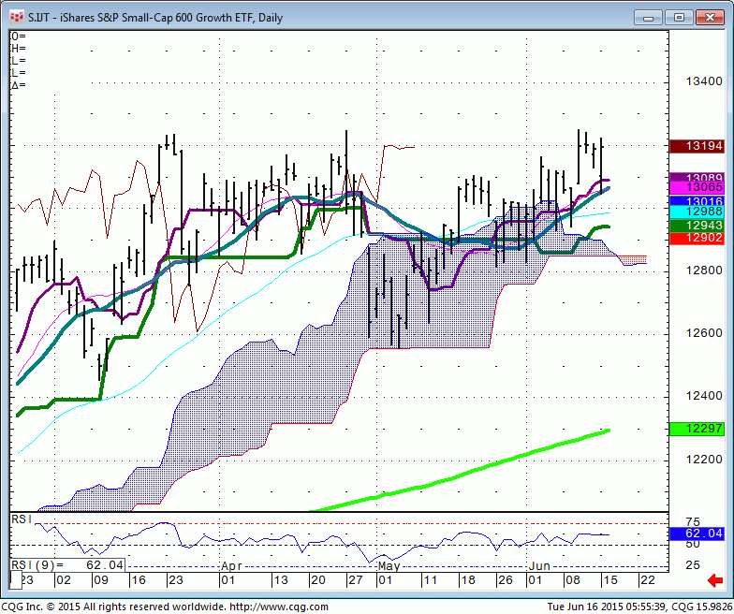Click the Δ= delta value readout
The width and height of the screenshot is (734, 614).
point(19,85)
